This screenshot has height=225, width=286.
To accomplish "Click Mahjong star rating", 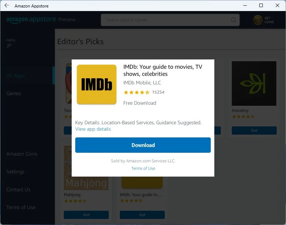I will coord(75,201).
